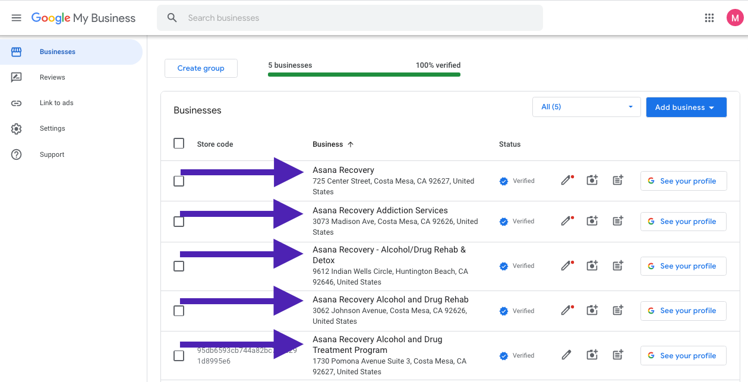Add photo to 1730 Pomona Avenue listing
Screen dimensions: 748x382
[592, 355]
